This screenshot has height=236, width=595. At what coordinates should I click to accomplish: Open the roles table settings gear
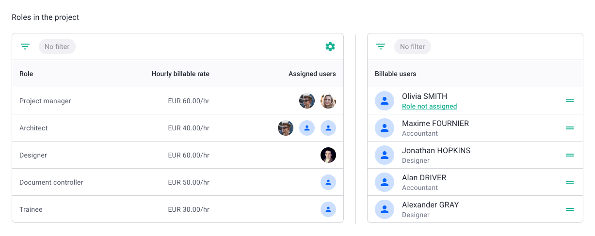click(330, 47)
